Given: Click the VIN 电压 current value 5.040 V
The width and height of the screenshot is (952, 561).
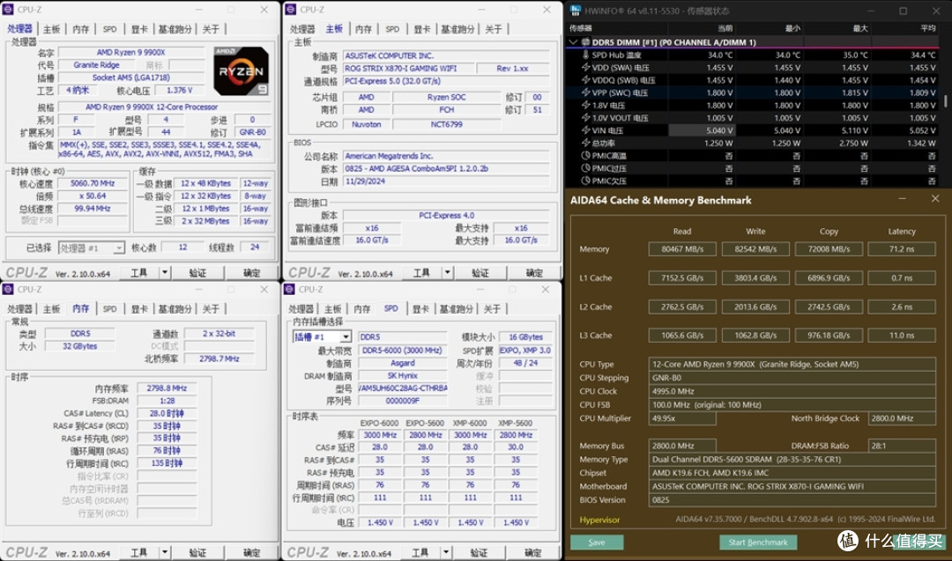Looking at the screenshot, I should click(703, 130).
